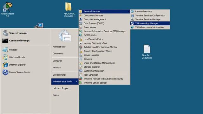Viewport: 203px width, 114px height.
Task: Click the Administrator user picture icon
Action: 65,36
